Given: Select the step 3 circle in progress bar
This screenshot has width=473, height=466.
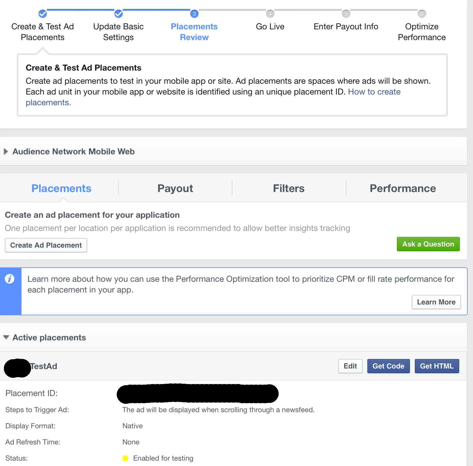Looking at the screenshot, I should tap(194, 13).
